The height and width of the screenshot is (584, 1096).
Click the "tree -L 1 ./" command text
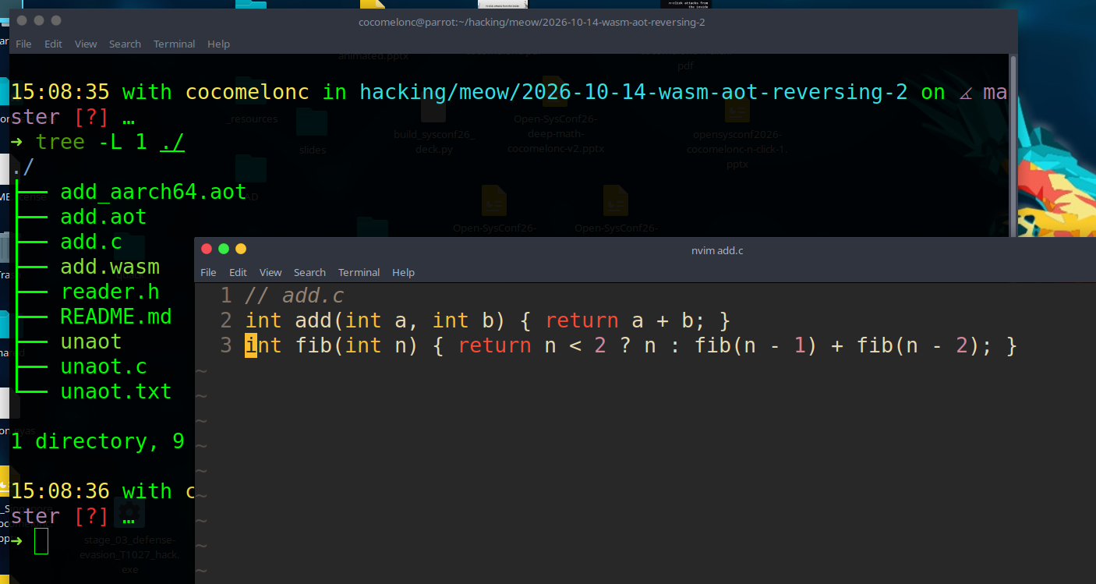(x=110, y=142)
